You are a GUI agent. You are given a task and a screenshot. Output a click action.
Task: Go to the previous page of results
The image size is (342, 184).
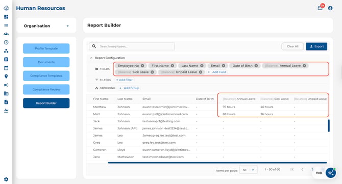pos(302,169)
